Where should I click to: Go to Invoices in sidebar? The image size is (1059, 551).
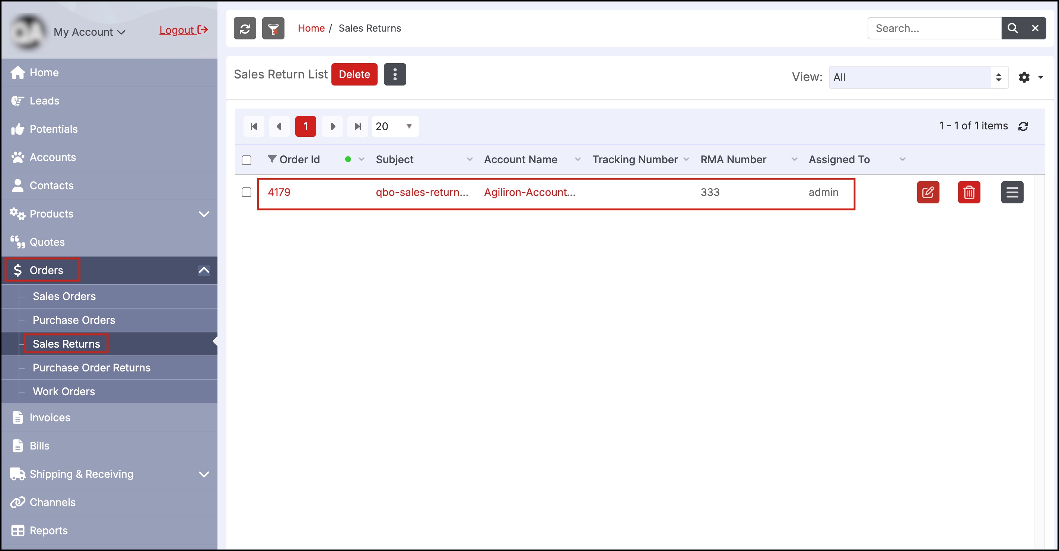[x=50, y=418]
